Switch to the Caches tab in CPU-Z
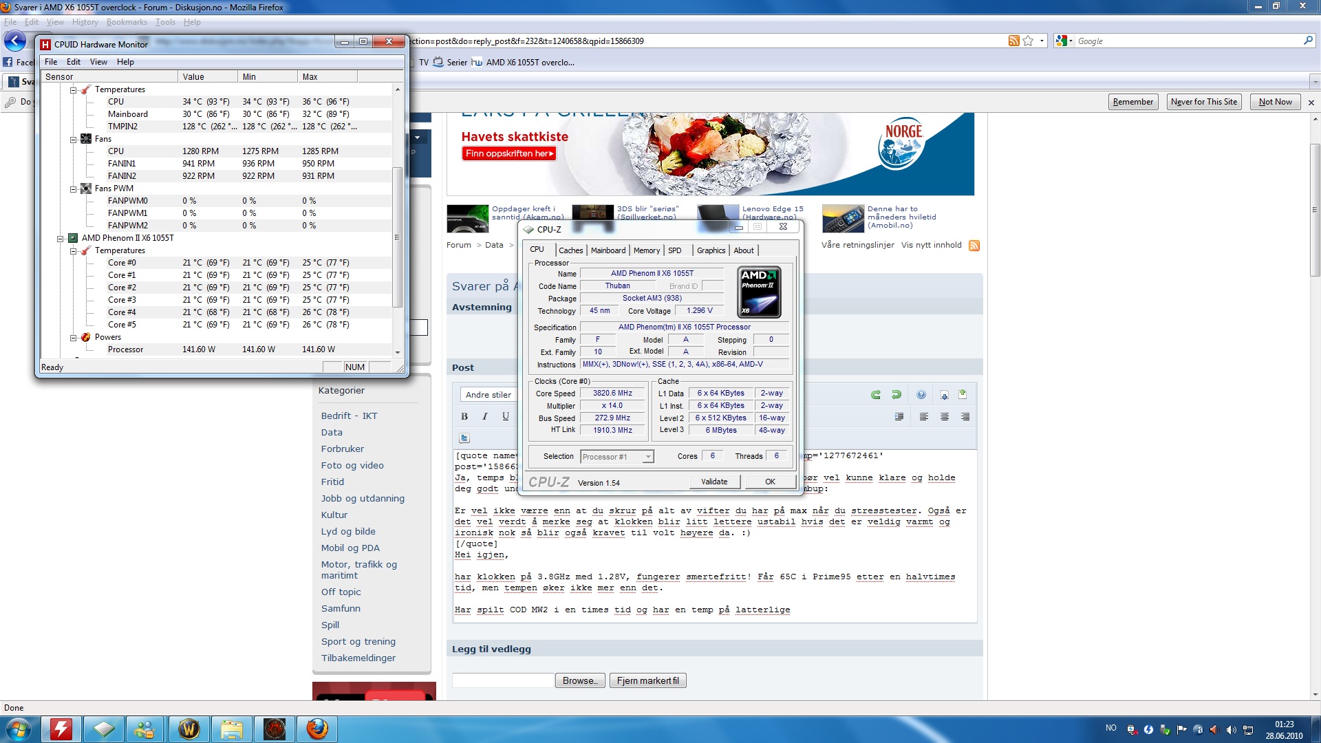 click(570, 250)
